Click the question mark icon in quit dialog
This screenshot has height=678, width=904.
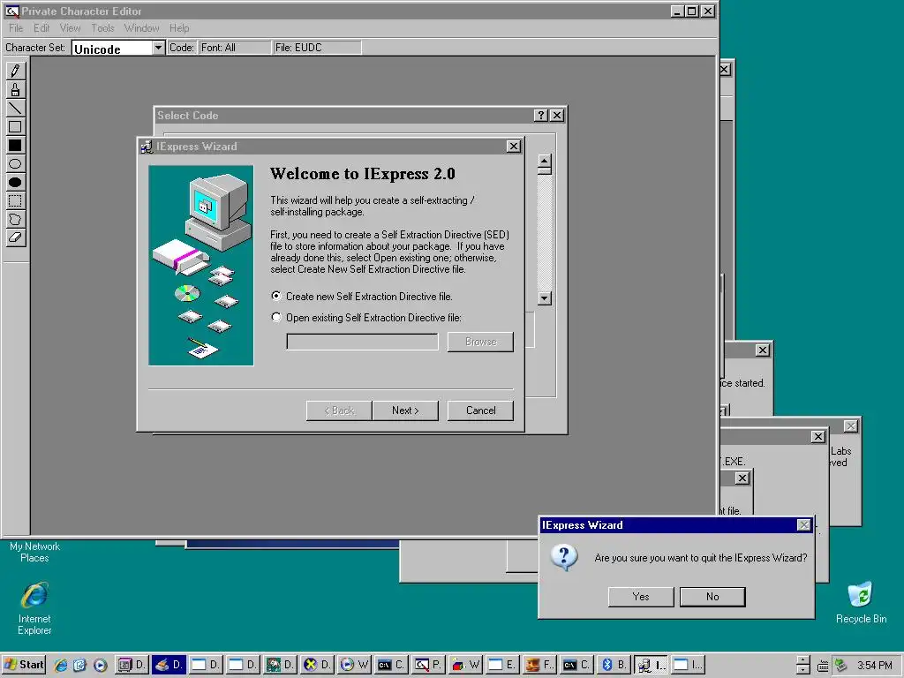(x=564, y=558)
